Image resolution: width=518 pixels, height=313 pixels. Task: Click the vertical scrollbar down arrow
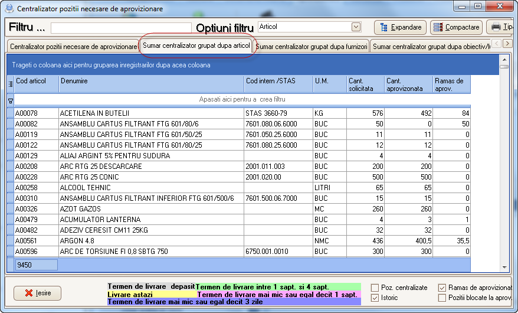[x=504, y=267]
